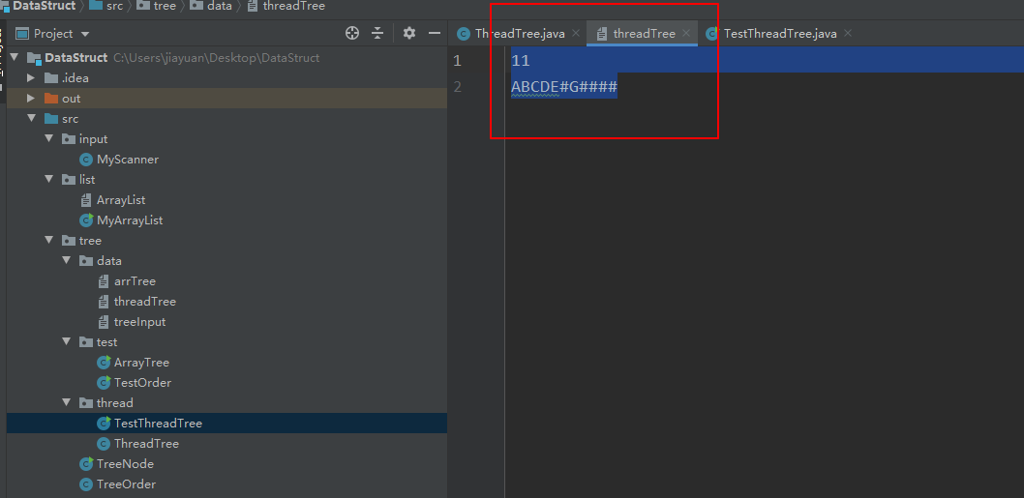
Task: Select threadTree data file in tree
Action: tap(144, 301)
